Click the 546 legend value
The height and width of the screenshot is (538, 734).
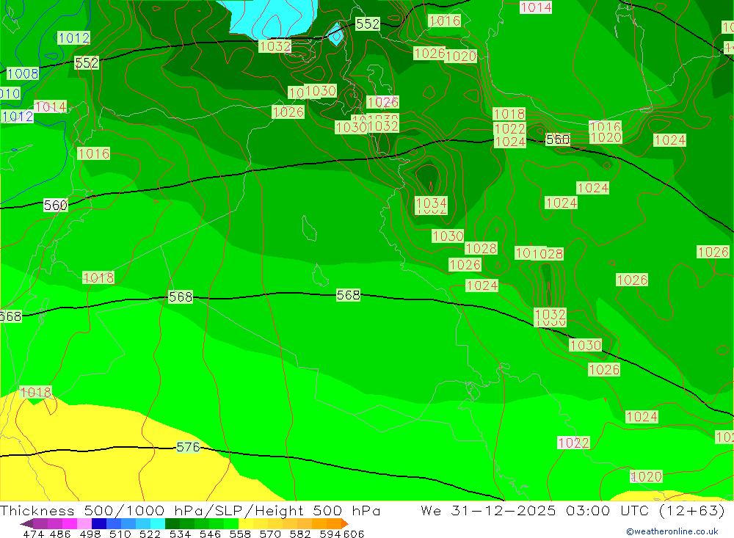point(210,534)
